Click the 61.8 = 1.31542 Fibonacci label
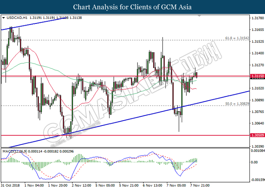This screenshot has height=189, width=265. 237,38
